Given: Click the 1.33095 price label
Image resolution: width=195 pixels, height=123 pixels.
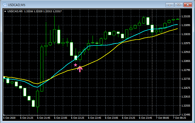Looking at the screenshot, I should click(186, 25).
